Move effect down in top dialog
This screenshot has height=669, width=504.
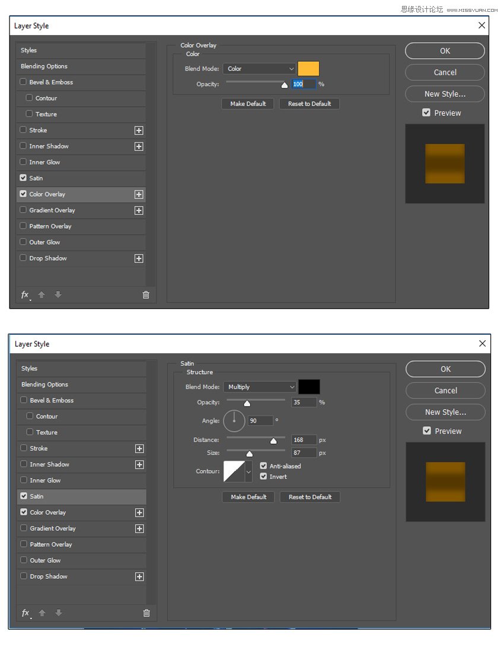click(58, 295)
